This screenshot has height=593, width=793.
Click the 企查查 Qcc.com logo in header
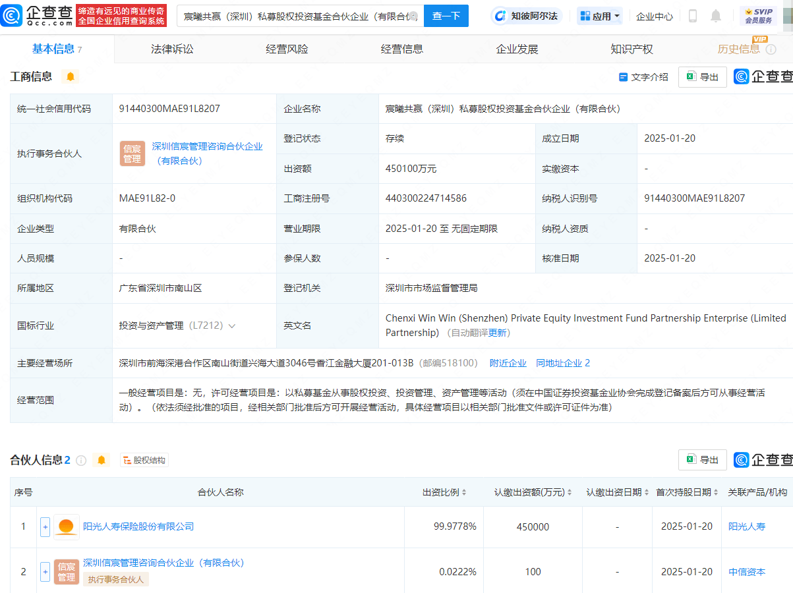pos(36,15)
